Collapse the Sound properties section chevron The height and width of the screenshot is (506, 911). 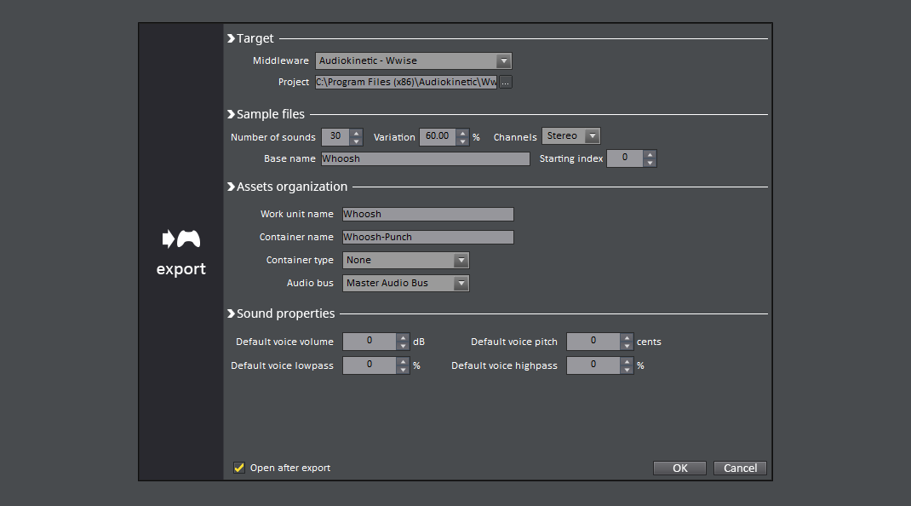(231, 313)
